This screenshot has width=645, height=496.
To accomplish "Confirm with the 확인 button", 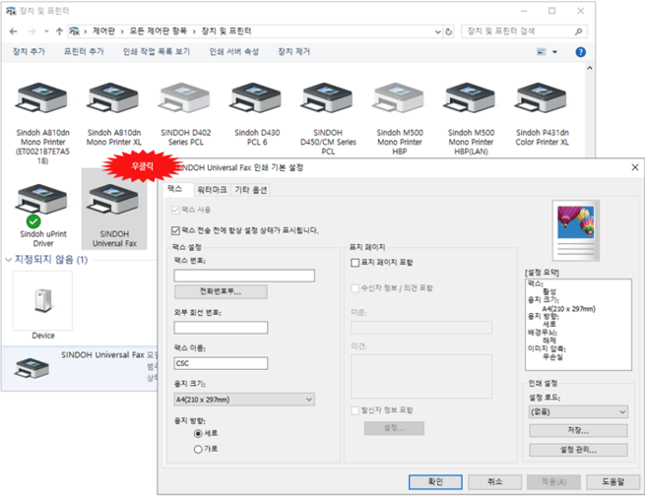I will [435, 482].
